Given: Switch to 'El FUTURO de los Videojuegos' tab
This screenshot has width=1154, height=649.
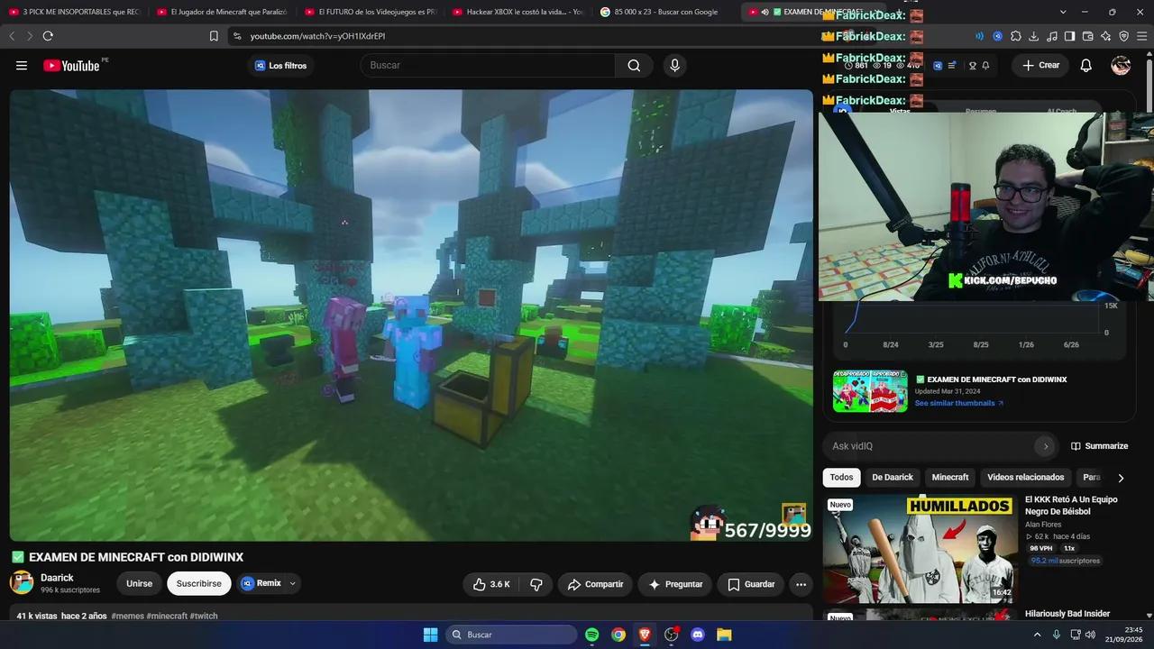Looking at the screenshot, I should [x=370, y=12].
